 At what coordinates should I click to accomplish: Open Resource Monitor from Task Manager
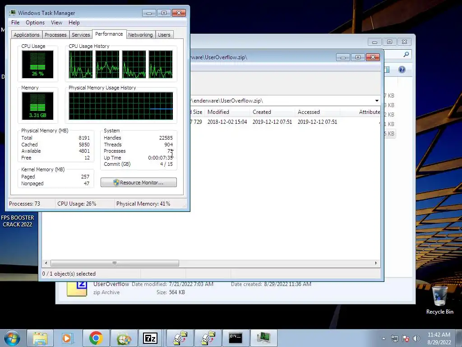click(139, 183)
